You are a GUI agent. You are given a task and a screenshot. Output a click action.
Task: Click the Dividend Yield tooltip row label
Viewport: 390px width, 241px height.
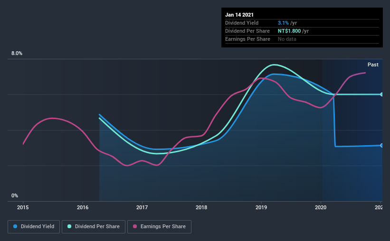point(242,23)
